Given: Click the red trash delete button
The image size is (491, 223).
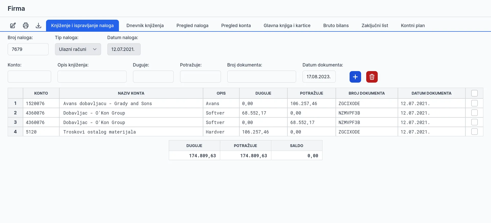Looking at the screenshot, I should (372, 77).
